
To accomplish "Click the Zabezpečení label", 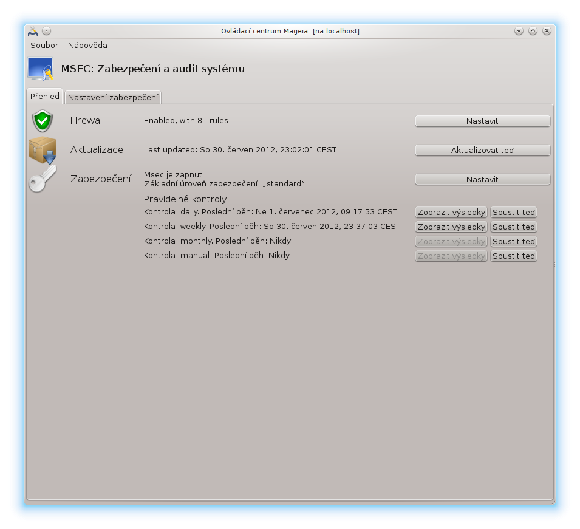I will tap(101, 179).
